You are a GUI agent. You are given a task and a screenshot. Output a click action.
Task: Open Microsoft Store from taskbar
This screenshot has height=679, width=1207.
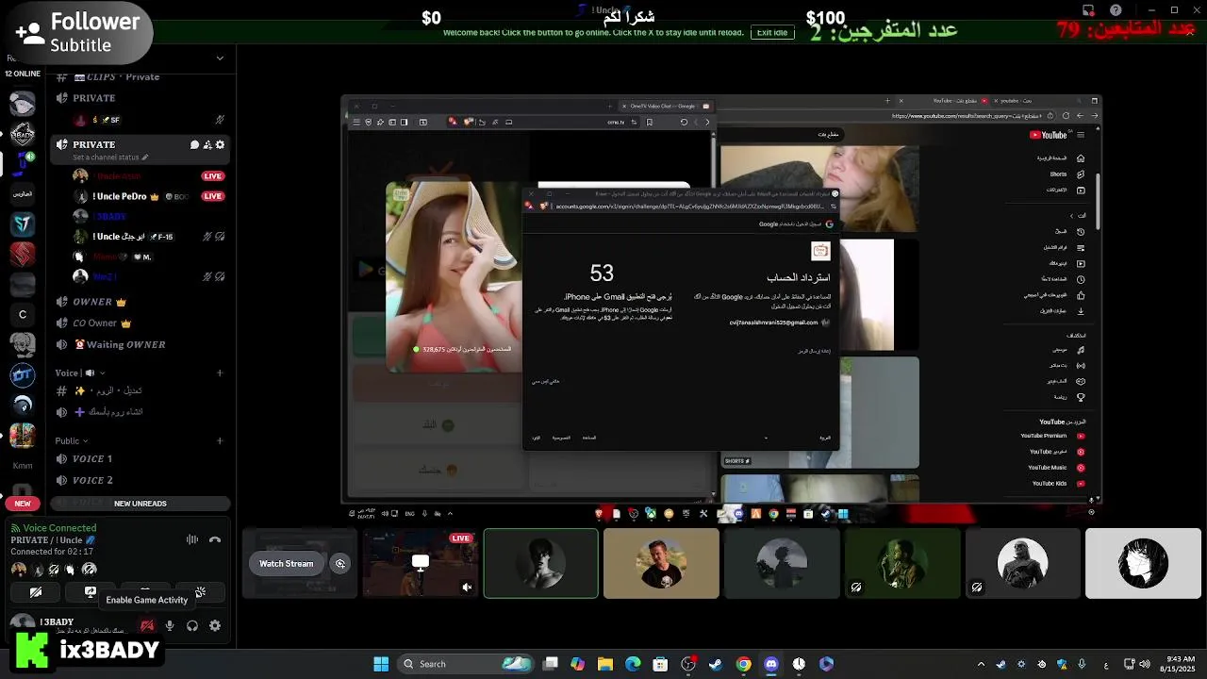click(x=660, y=664)
